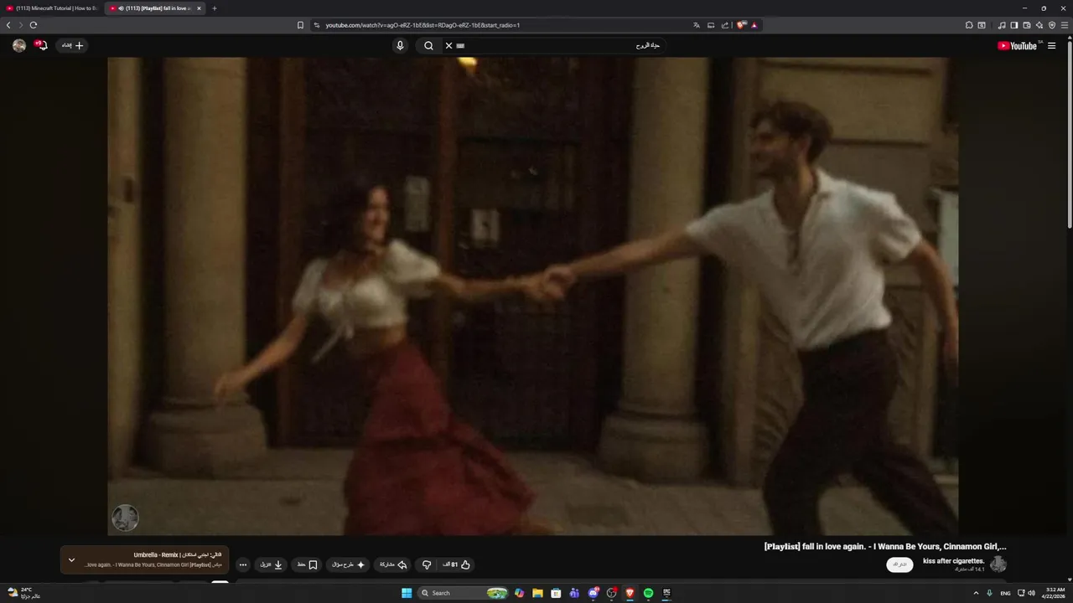Screen dimensions: 1073x603
Task: Click the video player to pause
Action: coord(532,296)
